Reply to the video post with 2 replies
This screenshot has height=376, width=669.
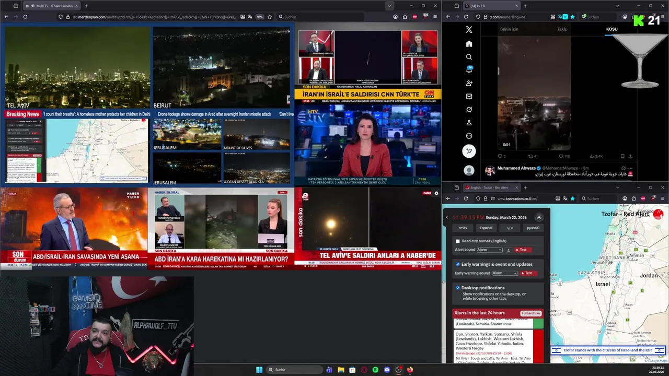(502, 156)
